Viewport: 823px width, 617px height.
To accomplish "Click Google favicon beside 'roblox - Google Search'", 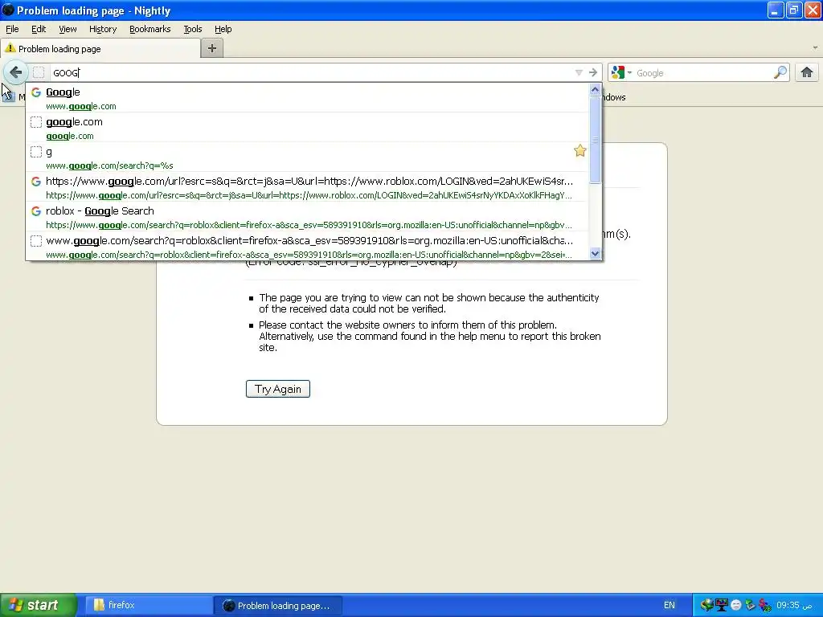I will 36,211.
